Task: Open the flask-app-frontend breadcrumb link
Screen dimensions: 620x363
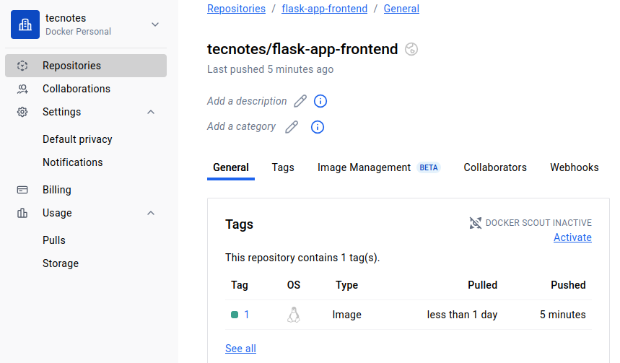Action: [324, 9]
